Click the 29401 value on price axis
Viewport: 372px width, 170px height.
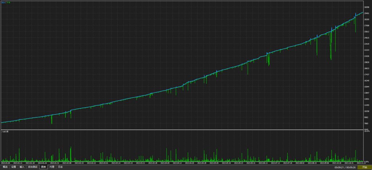pos(367,13)
